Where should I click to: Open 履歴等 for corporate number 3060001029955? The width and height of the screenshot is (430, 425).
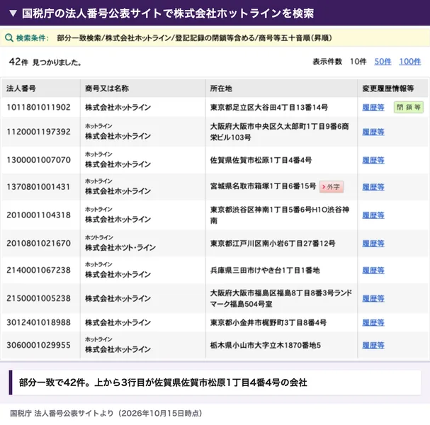tap(373, 345)
